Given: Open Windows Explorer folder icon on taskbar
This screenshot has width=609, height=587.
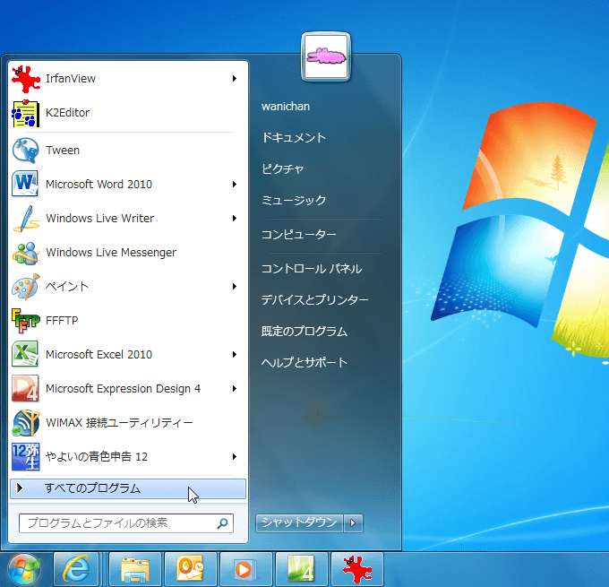Looking at the screenshot, I should click(x=135, y=569).
